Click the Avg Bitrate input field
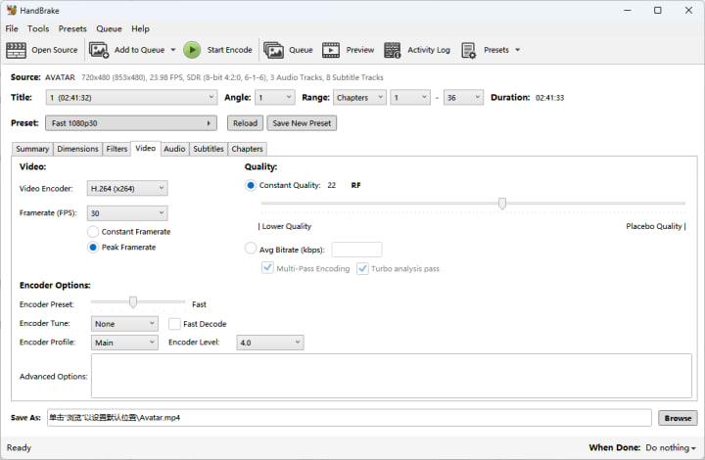Screen dimensions: 705x460 (356, 250)
